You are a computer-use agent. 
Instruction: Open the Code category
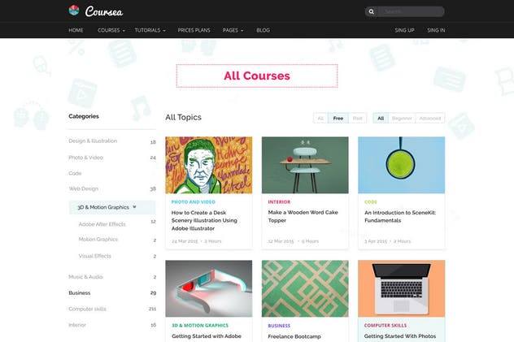(75, 173)
